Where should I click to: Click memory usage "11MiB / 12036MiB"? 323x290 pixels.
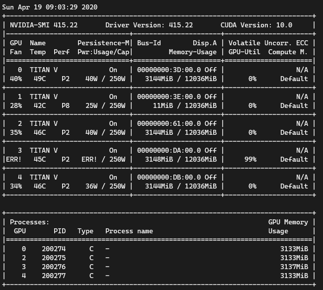tap(185, 105)
